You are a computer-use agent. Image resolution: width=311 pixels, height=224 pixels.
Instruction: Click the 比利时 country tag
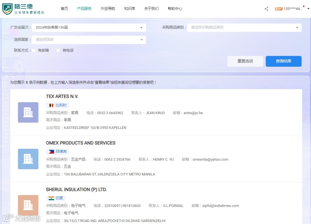pos(58,105)
